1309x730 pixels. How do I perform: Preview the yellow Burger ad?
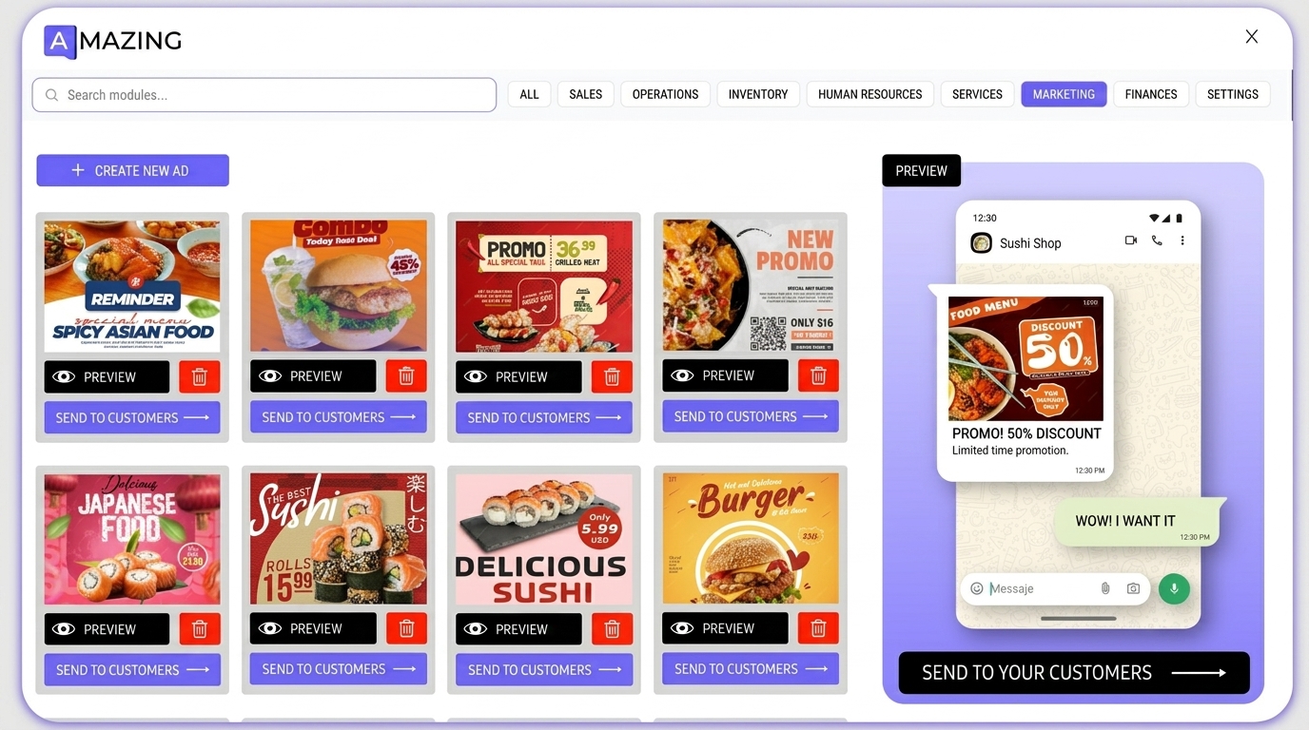[x=725, y=628]
